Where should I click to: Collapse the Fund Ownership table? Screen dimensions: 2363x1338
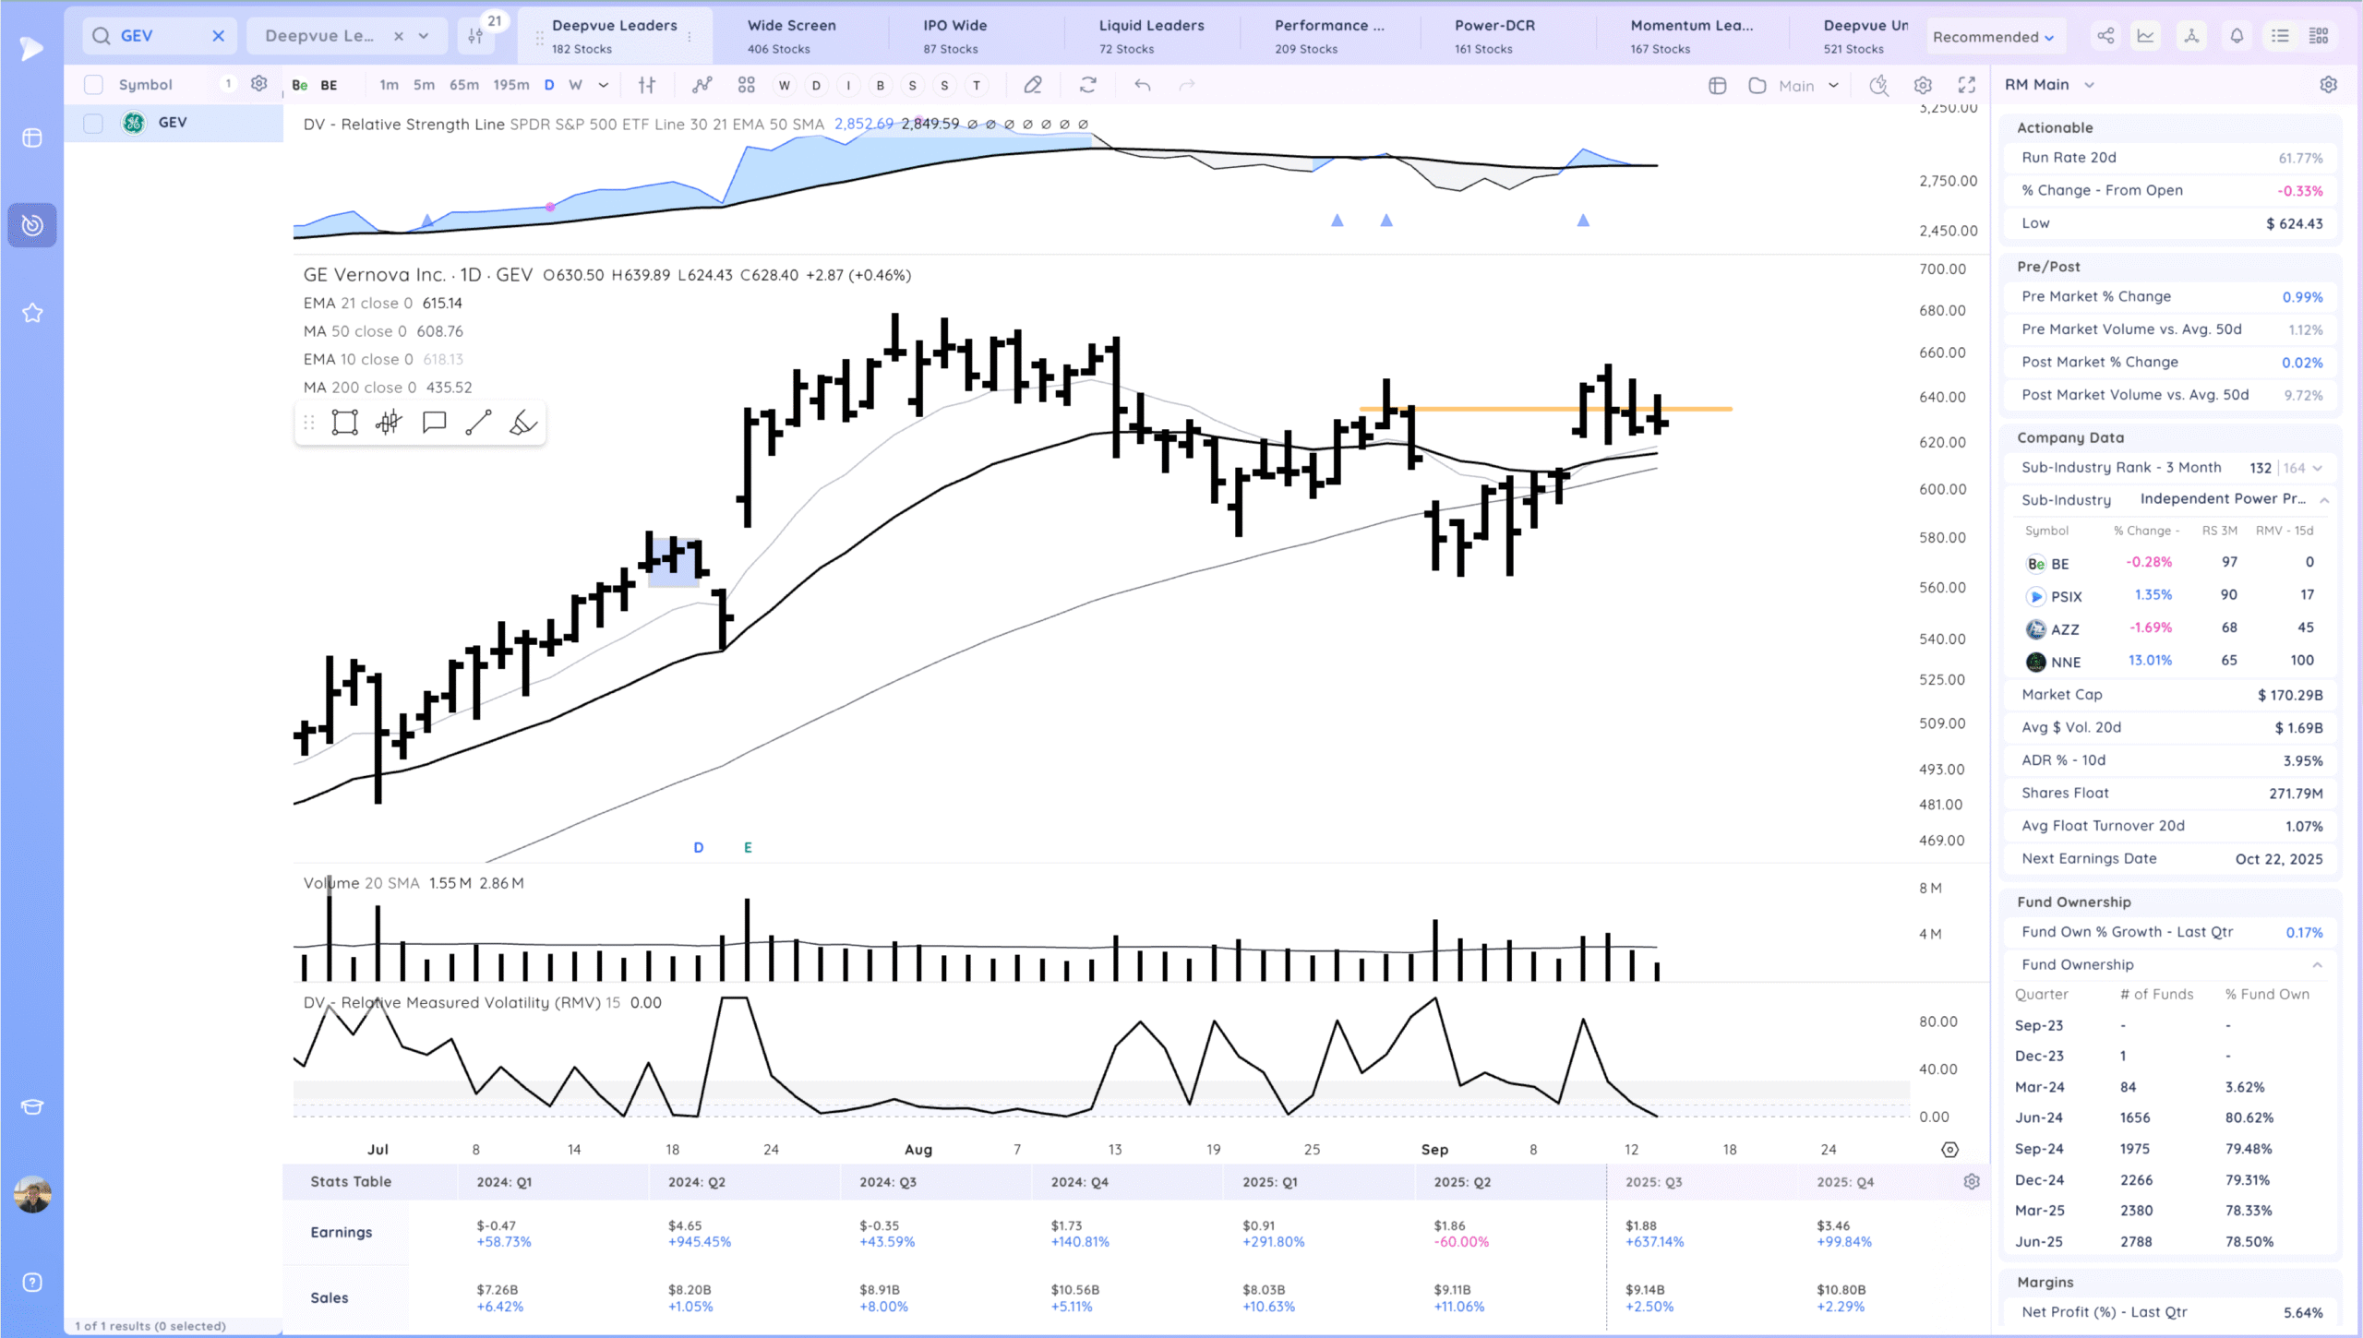(2317, 965)
